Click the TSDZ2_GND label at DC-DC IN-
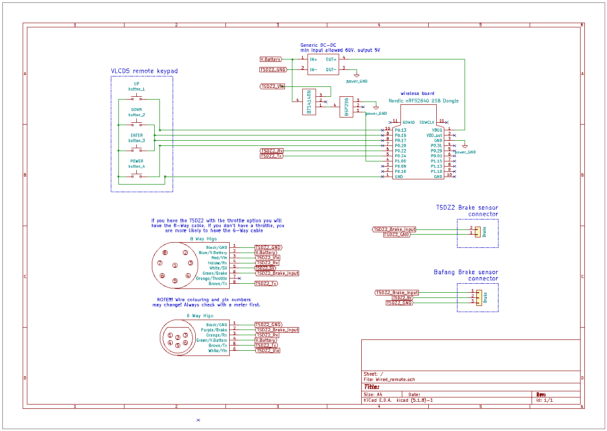The image size is (607, 431). [274, 69]
